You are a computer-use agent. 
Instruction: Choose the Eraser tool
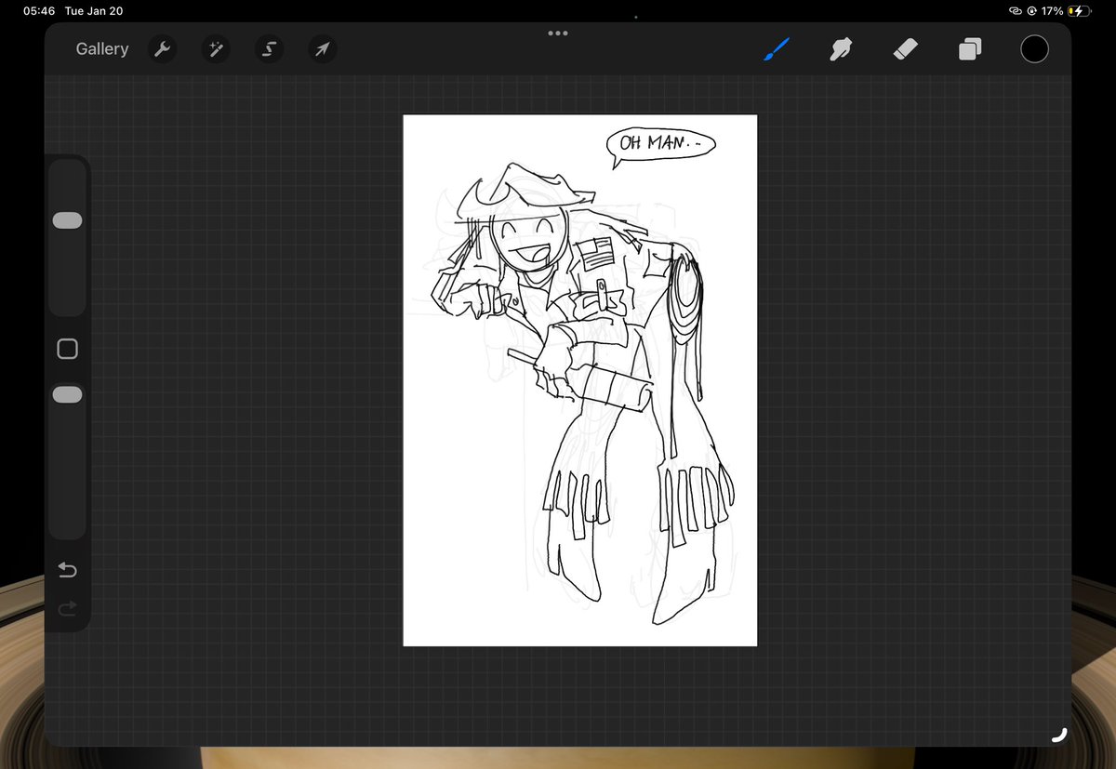coord(905,49)
